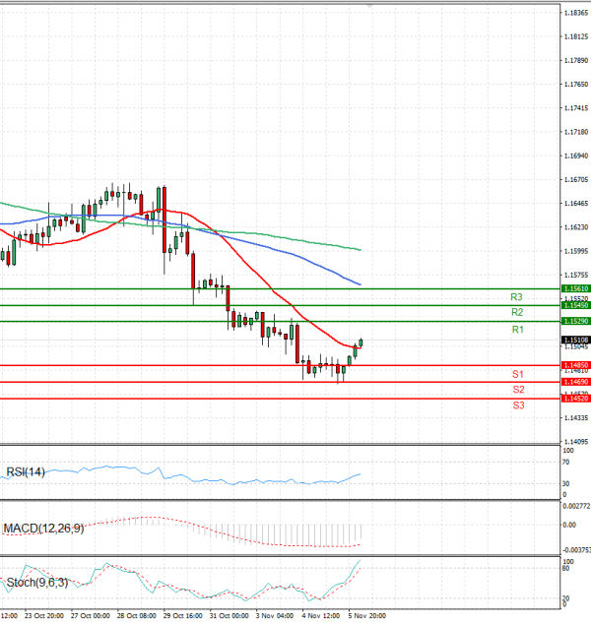Click the last green candlestick on chart

361,343
